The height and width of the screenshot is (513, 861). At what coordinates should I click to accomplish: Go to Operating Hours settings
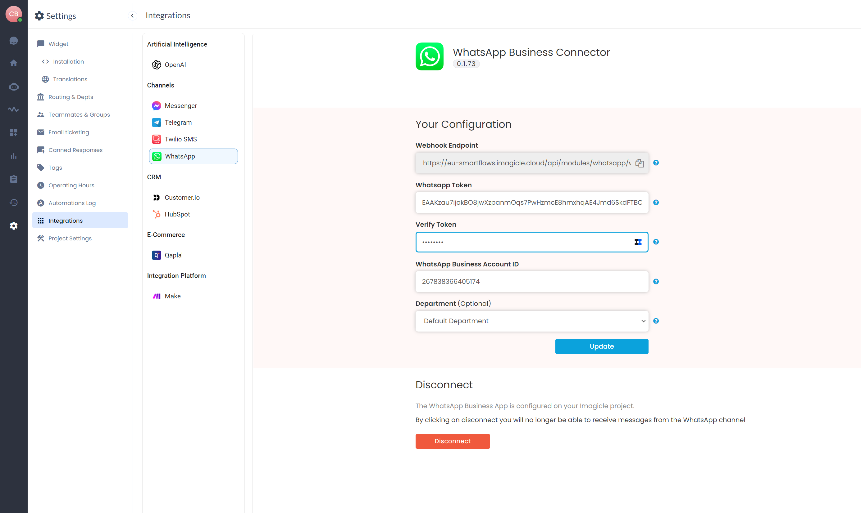pos(71,186)
